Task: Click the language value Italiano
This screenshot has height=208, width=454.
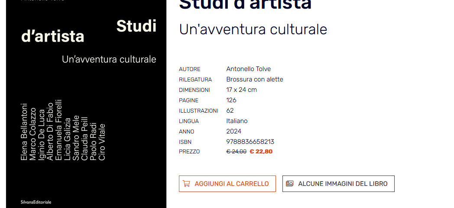Action: pos(237,121)
